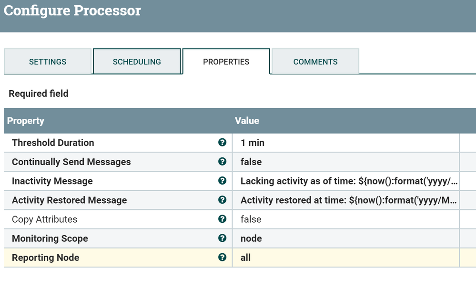The height and width of the screenshot is (290, 476).
Task: Open the SCHEDULING tab
Action: [x=137, y=62]
